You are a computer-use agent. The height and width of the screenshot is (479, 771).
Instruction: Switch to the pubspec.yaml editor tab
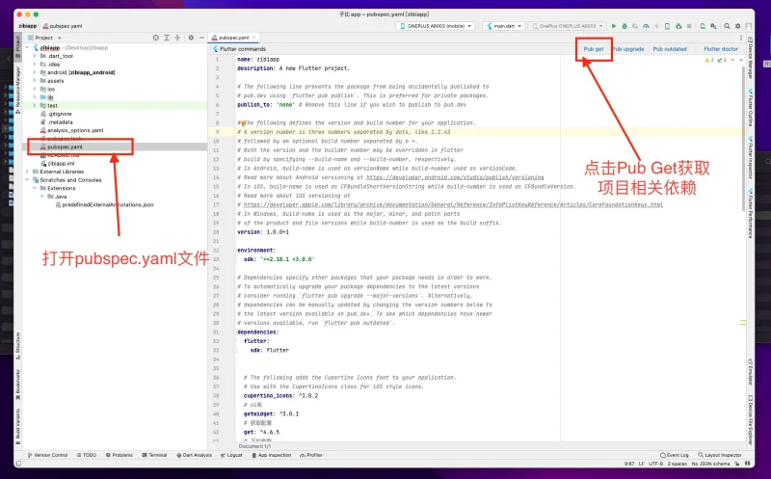tap(233, 38)
